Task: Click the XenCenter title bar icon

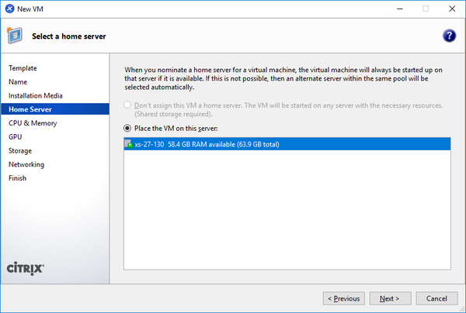Action: pyautogui.click(x=9, y=9)
